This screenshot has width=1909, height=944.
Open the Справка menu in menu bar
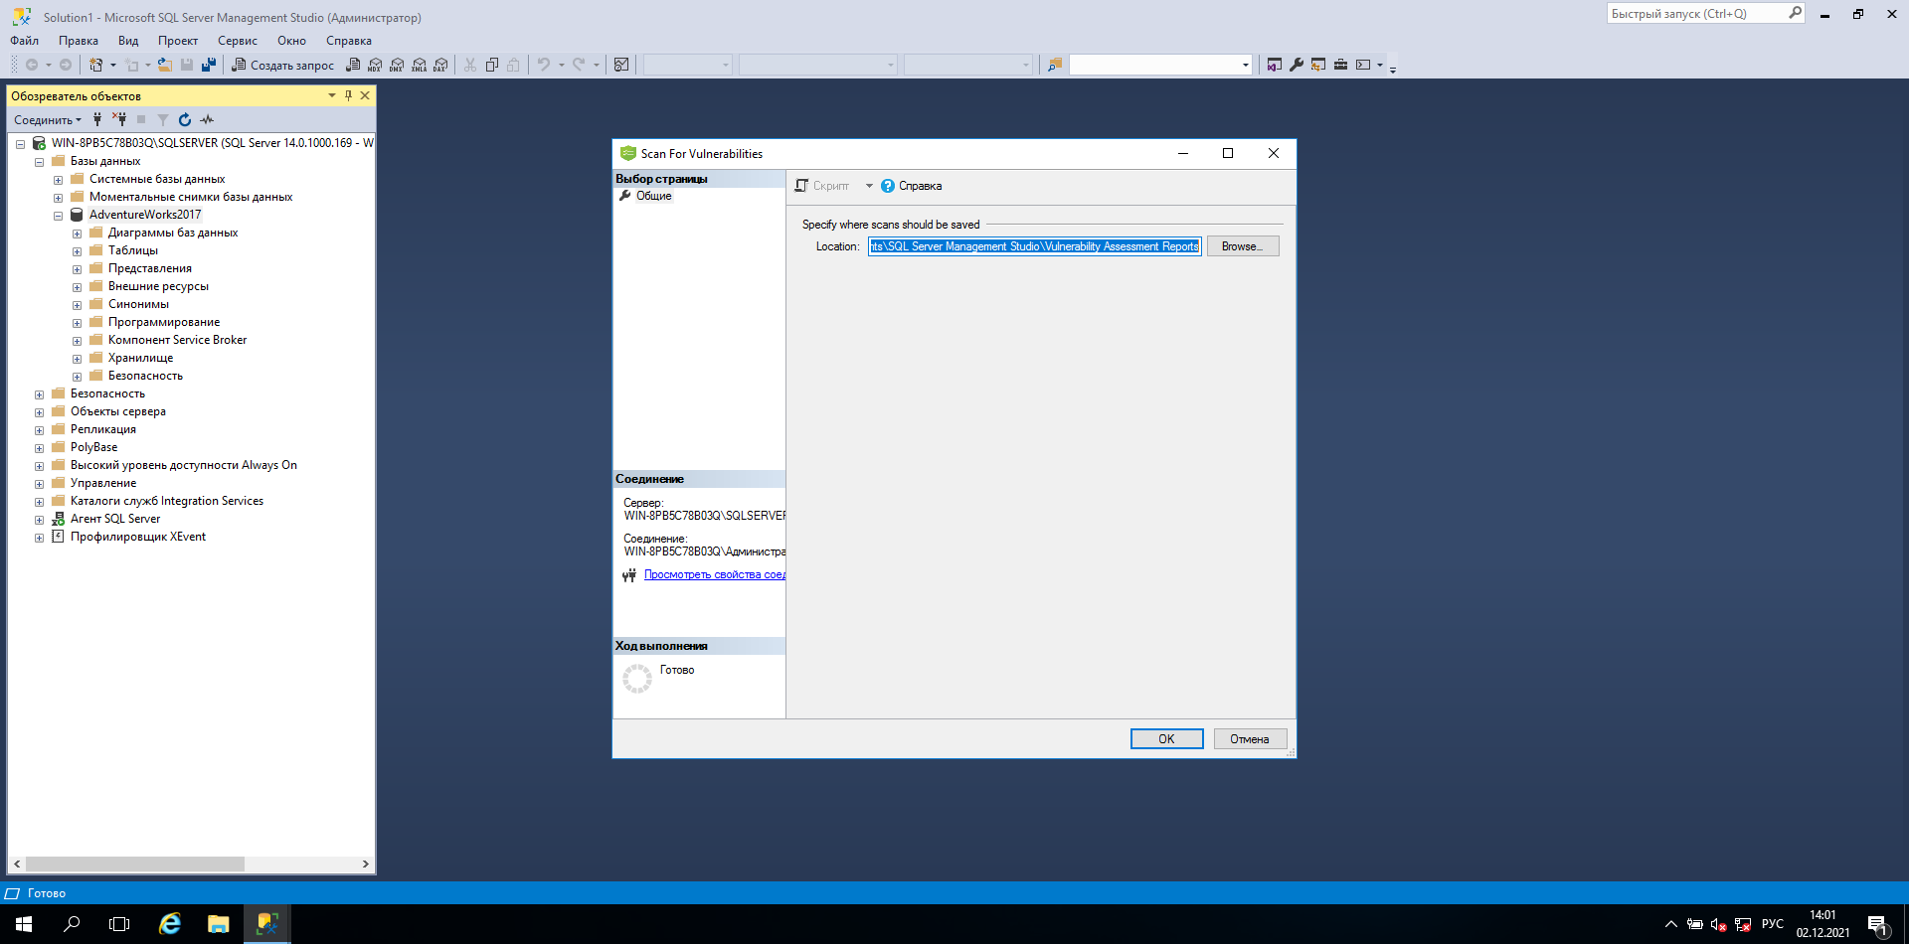(349, 41)
